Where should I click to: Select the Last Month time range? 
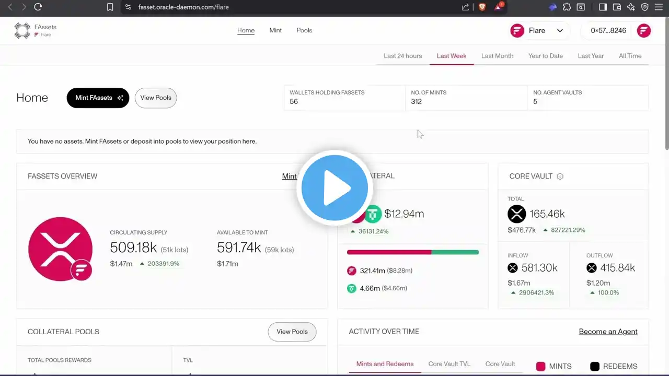(498, 56)
